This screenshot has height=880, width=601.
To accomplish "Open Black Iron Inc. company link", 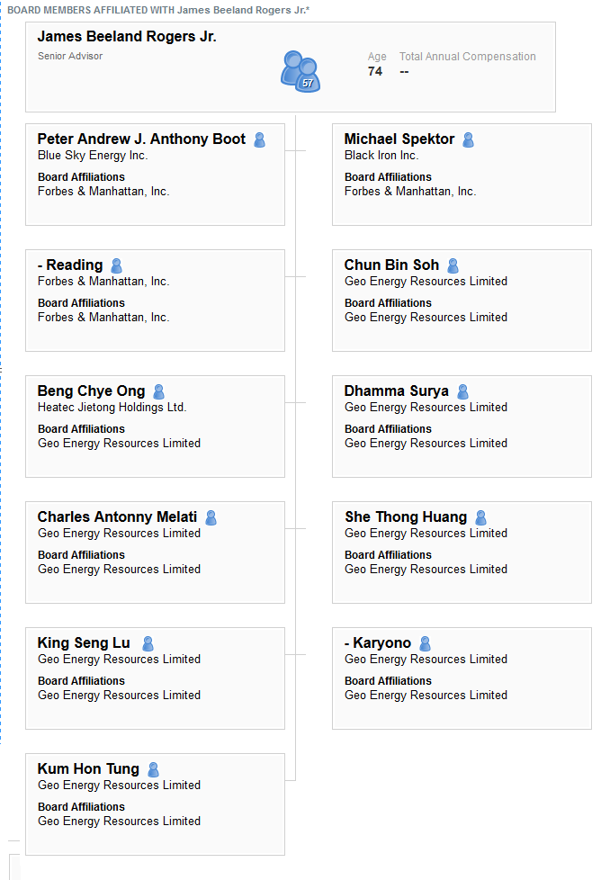I will click(381, 156).
